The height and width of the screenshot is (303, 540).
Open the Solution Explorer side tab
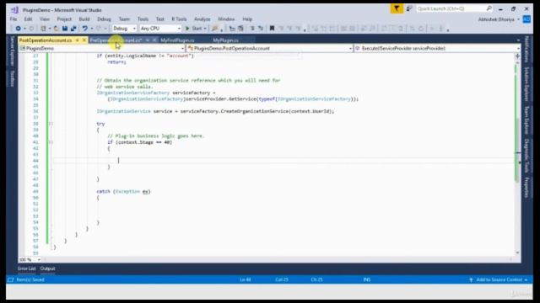pos(526,84)
